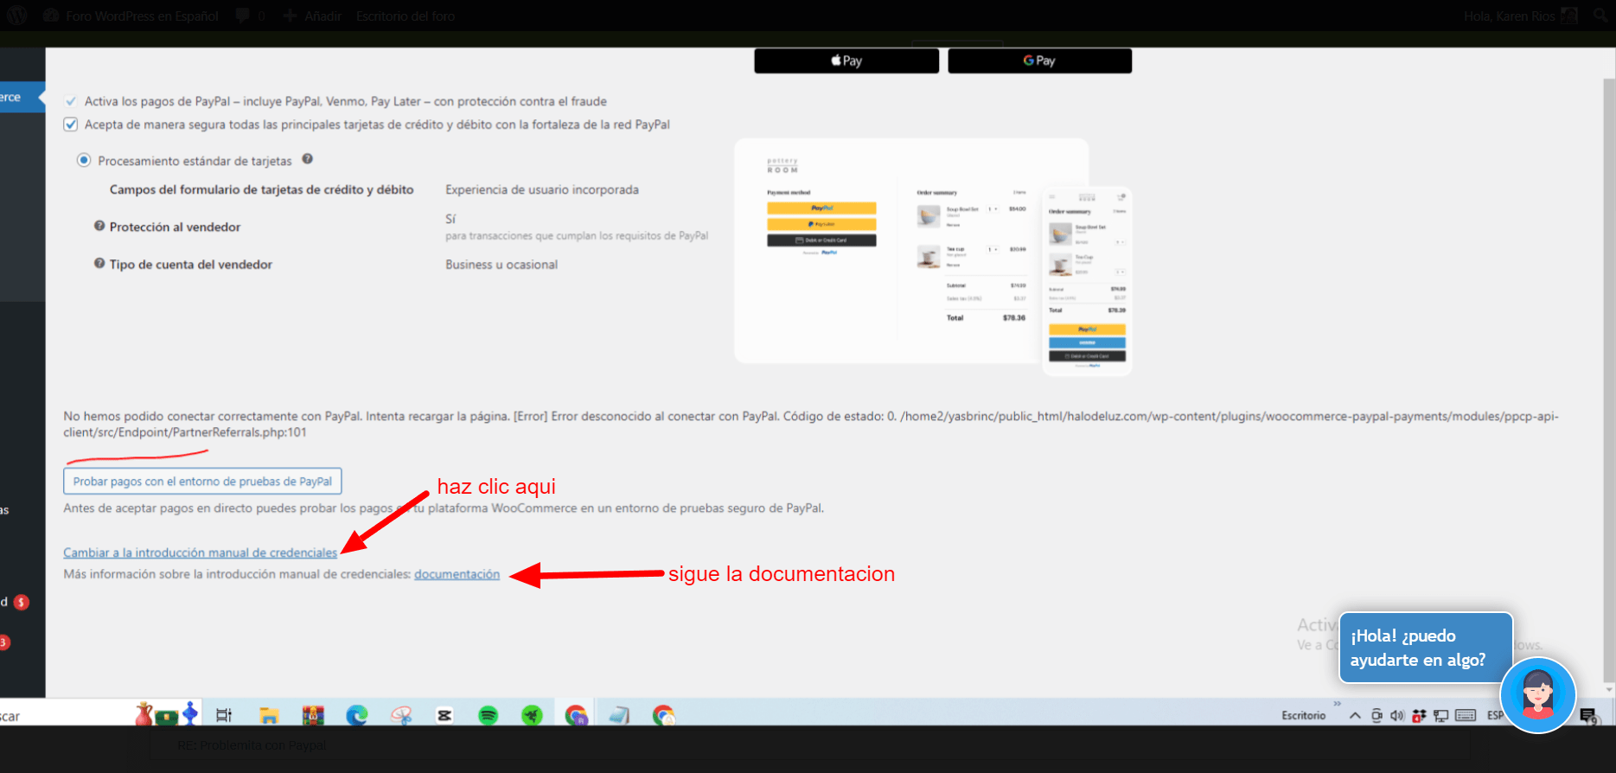The height and width of the screenshot is (773, 1616).
Task: Click Escritorio toolbar label in taskbar
Action: click(x=1303, y=716)
